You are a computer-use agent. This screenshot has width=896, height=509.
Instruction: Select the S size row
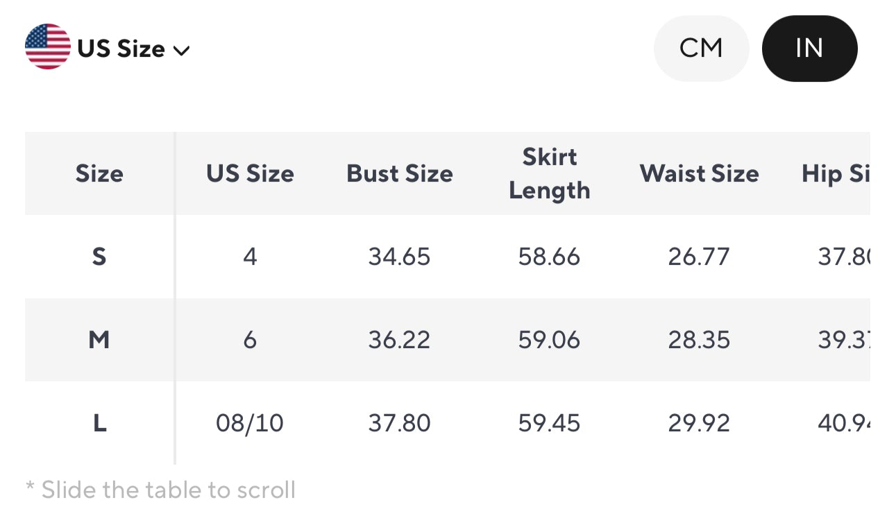point(99,256)
